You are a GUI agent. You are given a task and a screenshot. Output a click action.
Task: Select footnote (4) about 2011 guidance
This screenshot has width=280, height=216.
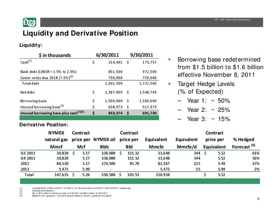[71, 196]
